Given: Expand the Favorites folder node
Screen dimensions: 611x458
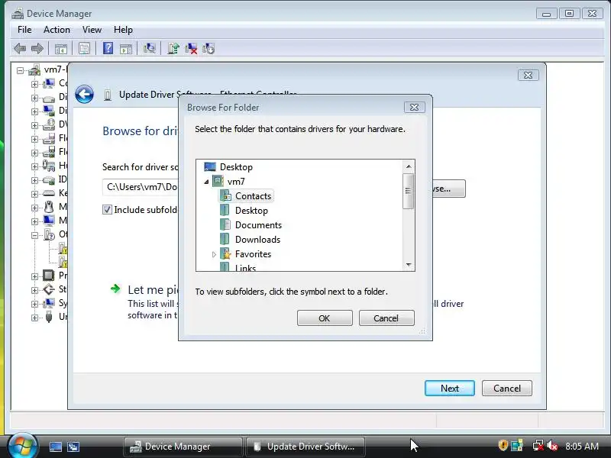Looking at the screenshot, I should pyautogui.click(x=214, y=254).
